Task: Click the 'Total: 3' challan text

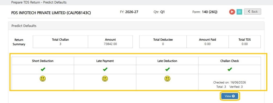Action: click(x=221, y=87)
